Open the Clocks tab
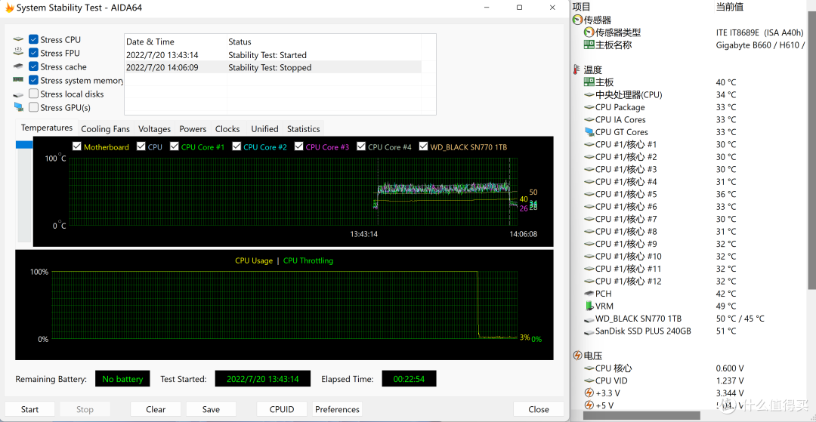The height and width of the screenshot is (422, 816). [227, 129]
